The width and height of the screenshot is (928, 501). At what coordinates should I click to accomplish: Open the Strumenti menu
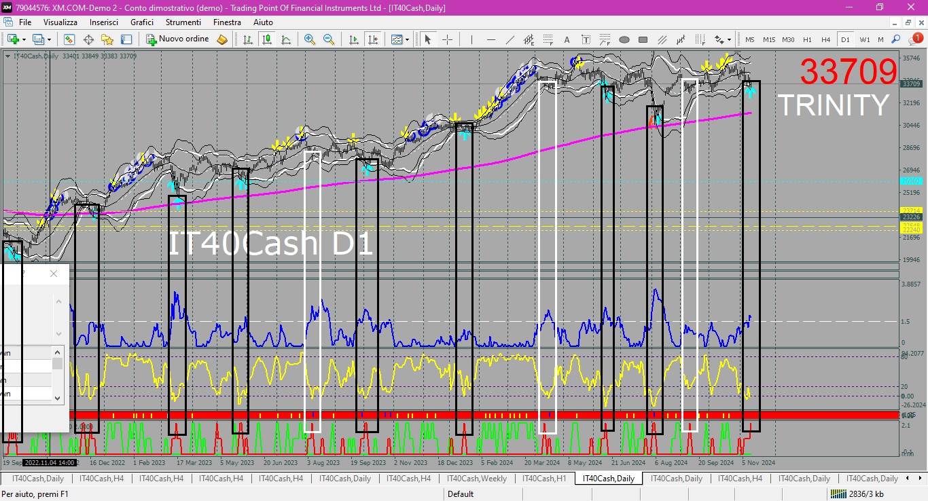(183, 22)
